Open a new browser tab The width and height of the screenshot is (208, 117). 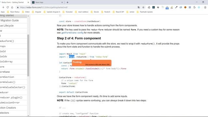tap(68, 2)
